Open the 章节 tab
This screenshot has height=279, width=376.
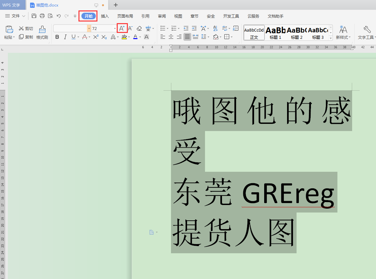click(195, 16)
